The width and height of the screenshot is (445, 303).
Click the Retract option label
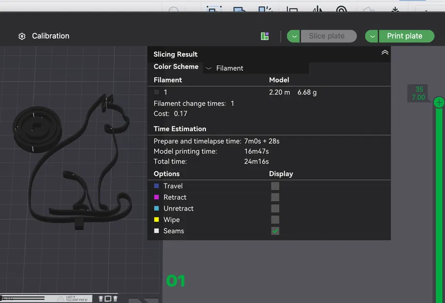(x=175, y=197)
